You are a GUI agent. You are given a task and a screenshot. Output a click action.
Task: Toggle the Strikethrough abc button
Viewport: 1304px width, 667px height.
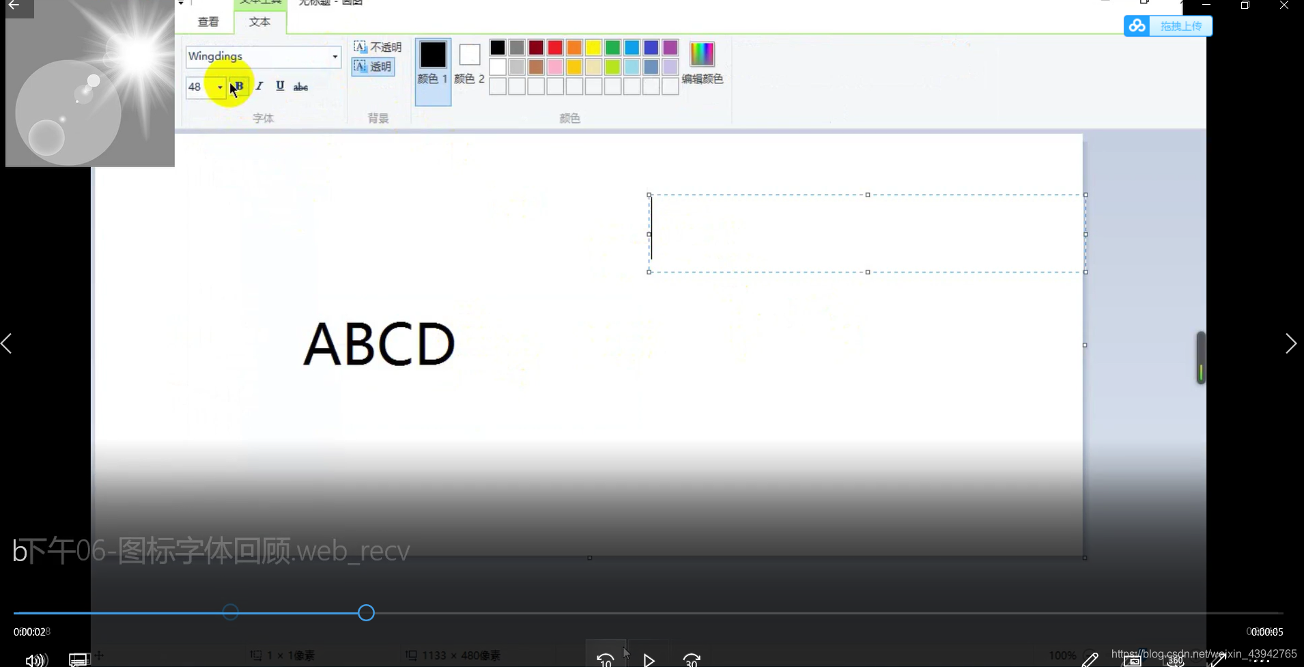click(x=300, y=87)
